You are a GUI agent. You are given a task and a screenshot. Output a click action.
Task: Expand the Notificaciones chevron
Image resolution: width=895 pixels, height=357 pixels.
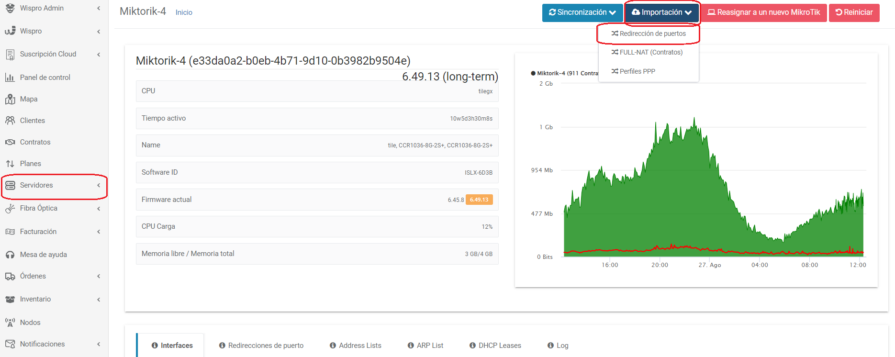click(99, 344)
